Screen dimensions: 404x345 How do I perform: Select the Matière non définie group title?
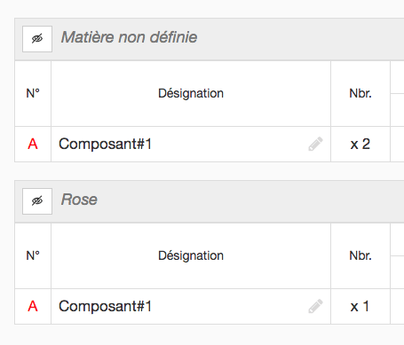click(x=129, y=37)
